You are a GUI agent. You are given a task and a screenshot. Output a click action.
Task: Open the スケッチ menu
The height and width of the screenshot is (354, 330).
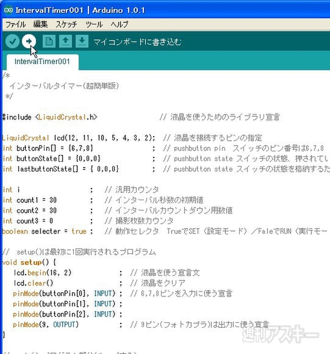point(66,24)
